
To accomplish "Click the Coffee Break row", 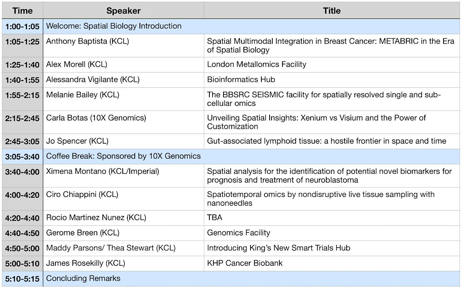I will (123, 156).
